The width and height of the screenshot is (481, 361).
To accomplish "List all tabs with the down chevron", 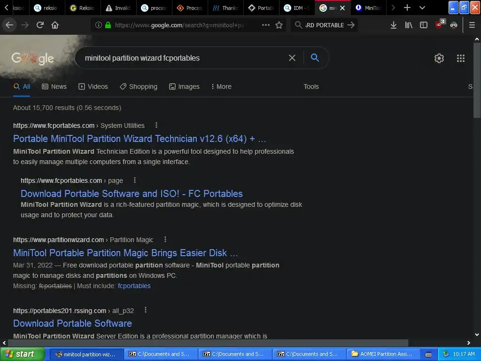I will (x=422, y=8).
